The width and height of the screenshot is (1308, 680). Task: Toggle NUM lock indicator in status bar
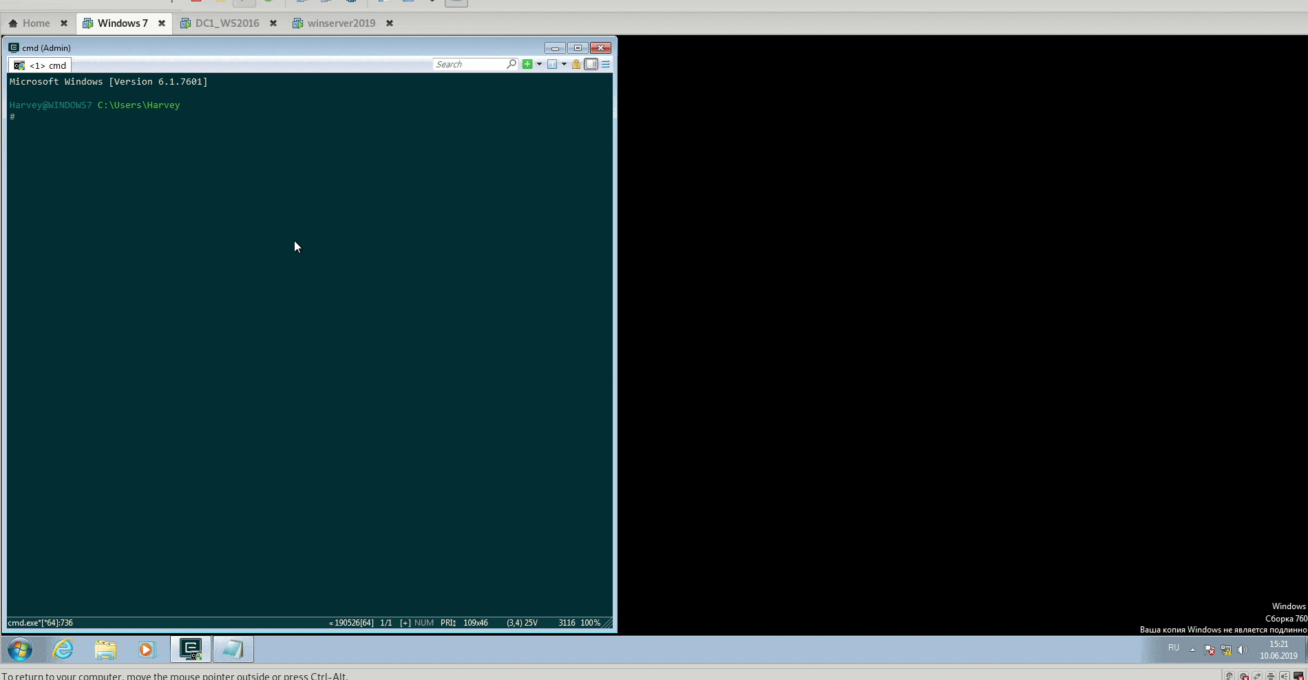coord(424,623)
